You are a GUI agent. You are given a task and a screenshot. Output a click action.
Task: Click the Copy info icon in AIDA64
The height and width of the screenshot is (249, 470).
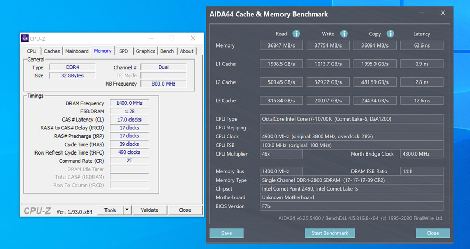coord(390,33)
